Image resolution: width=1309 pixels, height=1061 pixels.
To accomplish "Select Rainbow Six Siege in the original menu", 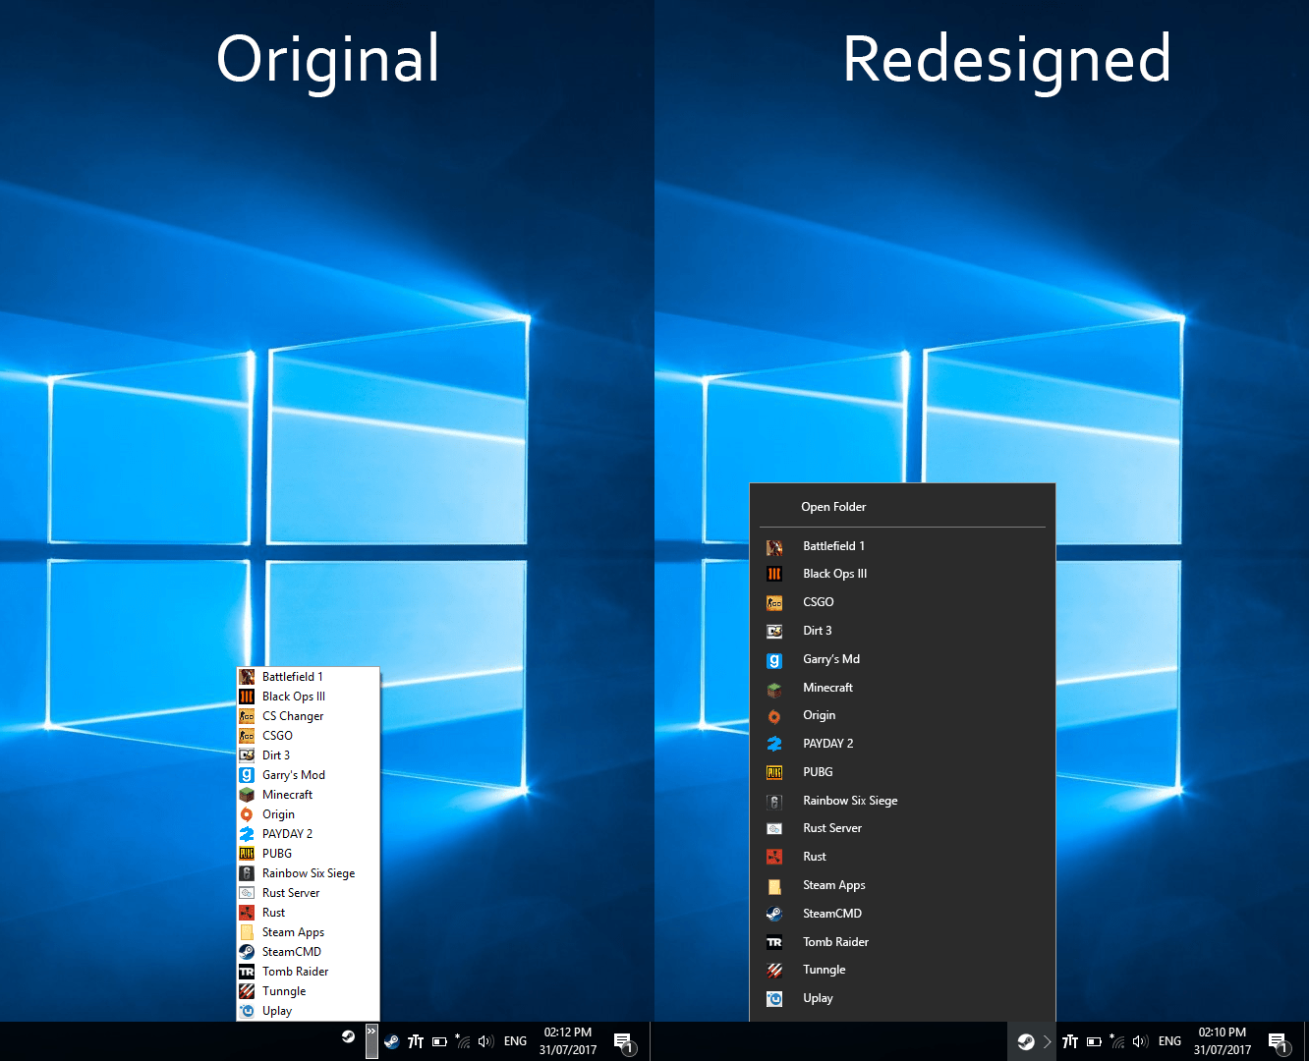I will pyautogui.click(x=309, y=872).
